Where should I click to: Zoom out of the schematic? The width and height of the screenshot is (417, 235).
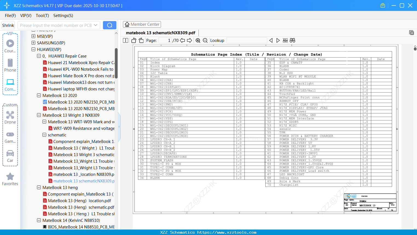[x=205, y=41]
